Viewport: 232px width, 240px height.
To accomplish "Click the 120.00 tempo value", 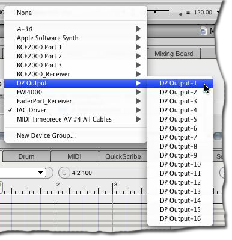I will pyautogui.click(x=203, y=13).
